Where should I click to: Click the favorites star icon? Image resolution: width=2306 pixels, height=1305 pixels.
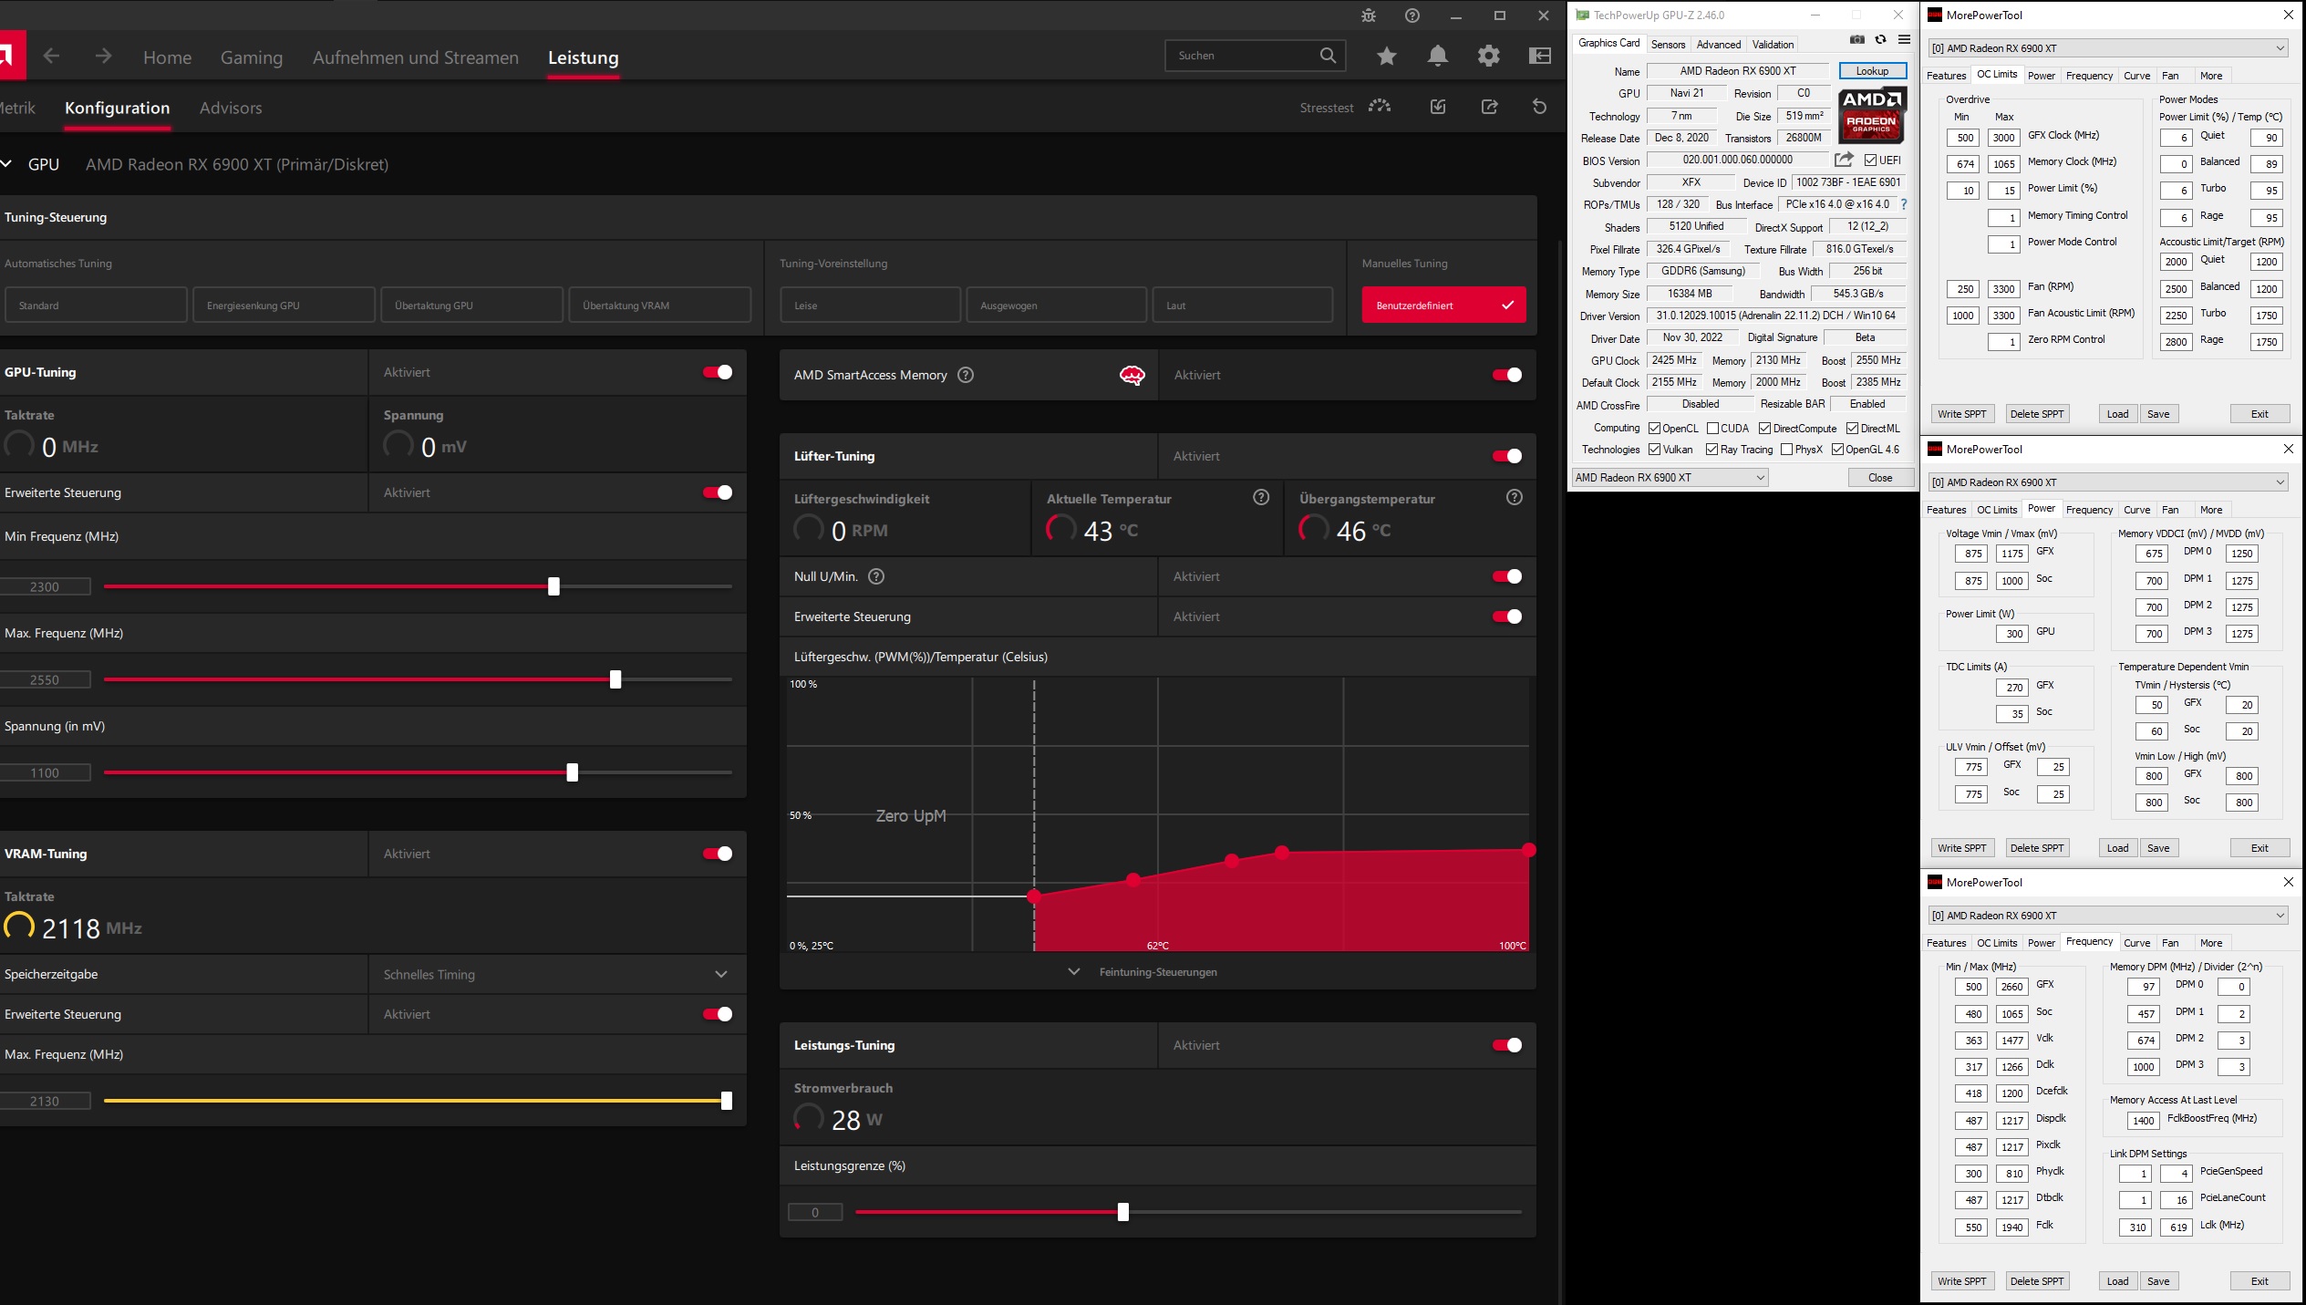coord(1386,57)
